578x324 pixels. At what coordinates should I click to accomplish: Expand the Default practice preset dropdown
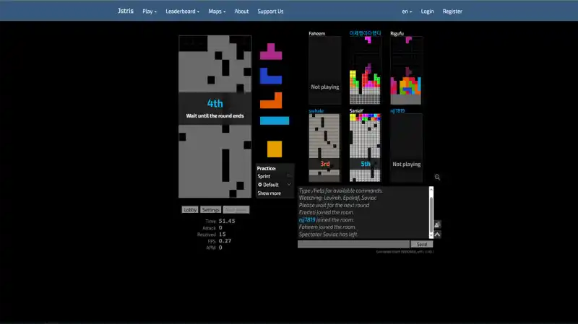pos(275,185)
